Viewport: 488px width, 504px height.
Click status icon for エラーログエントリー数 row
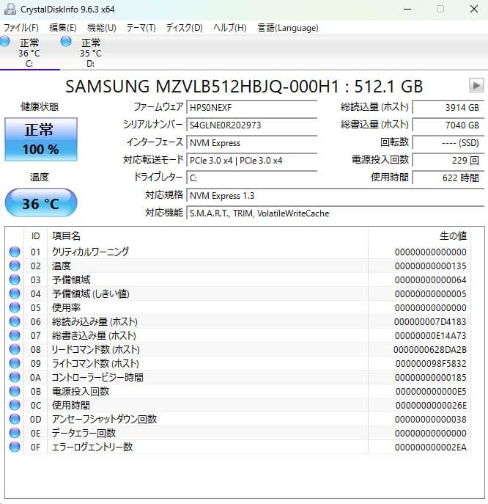(15, 447)
